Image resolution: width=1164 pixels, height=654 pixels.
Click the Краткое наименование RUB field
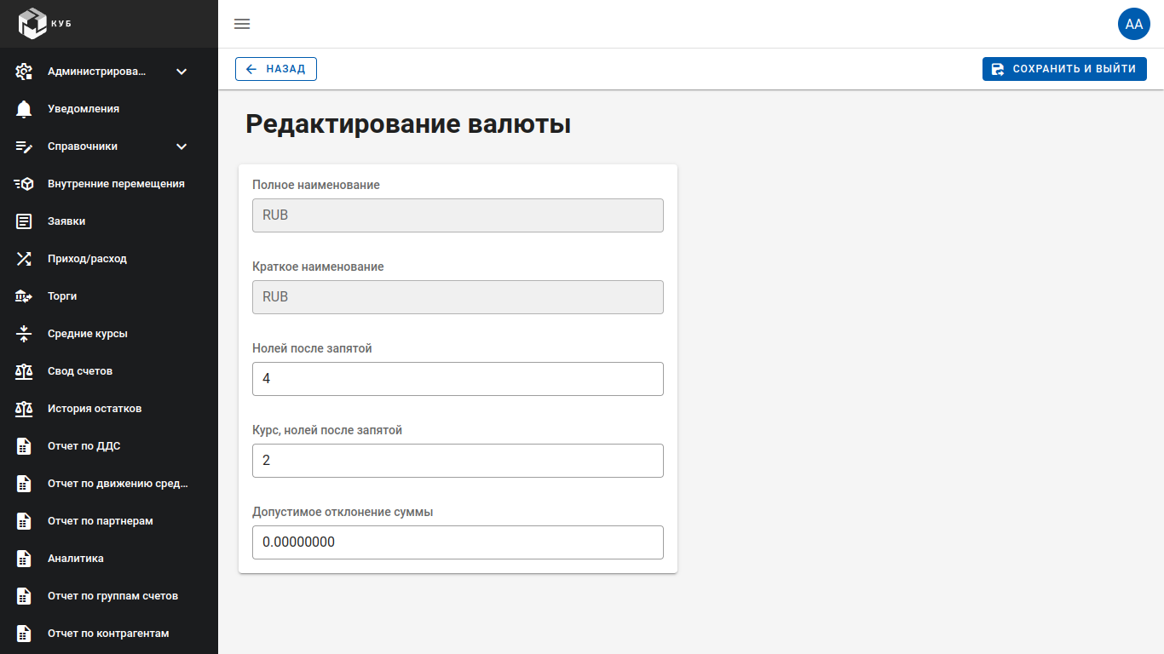point(458,297)
